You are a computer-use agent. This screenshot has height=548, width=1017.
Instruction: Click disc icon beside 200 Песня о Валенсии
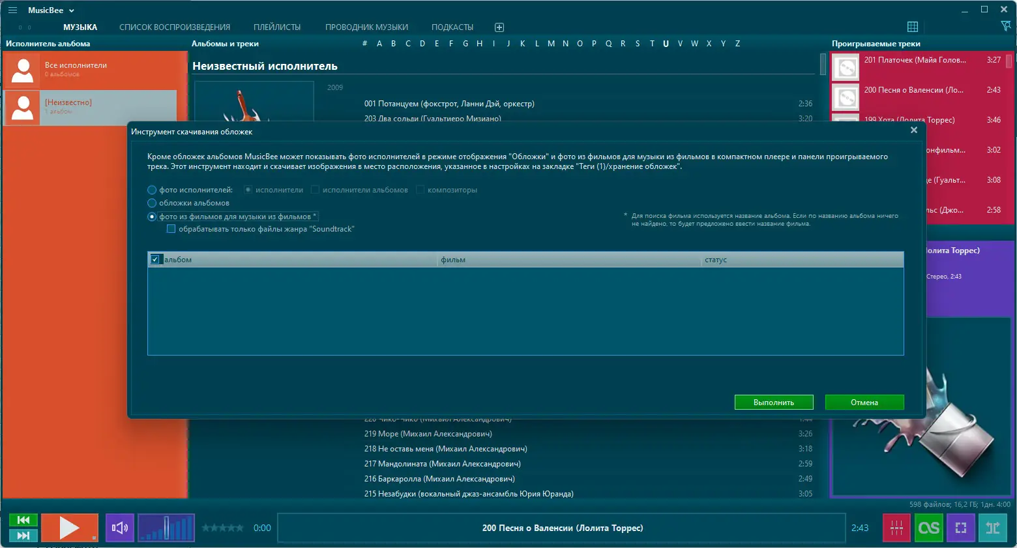[x=846, y=98]
